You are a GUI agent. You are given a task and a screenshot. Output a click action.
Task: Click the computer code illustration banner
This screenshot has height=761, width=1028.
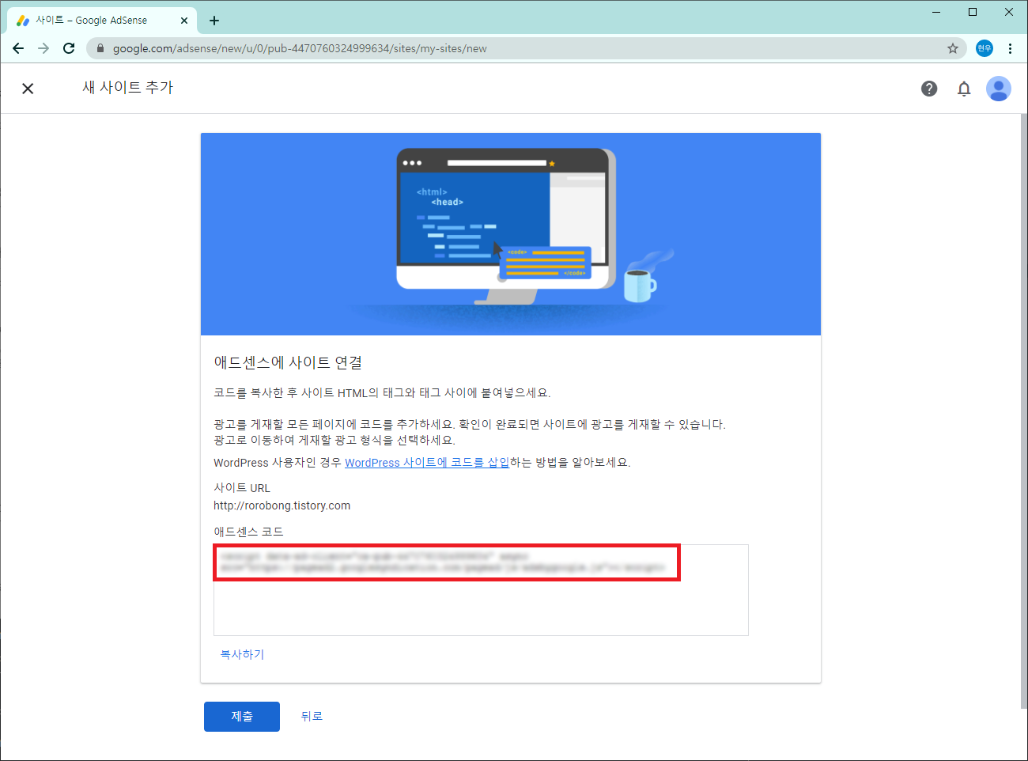(511, 234)
